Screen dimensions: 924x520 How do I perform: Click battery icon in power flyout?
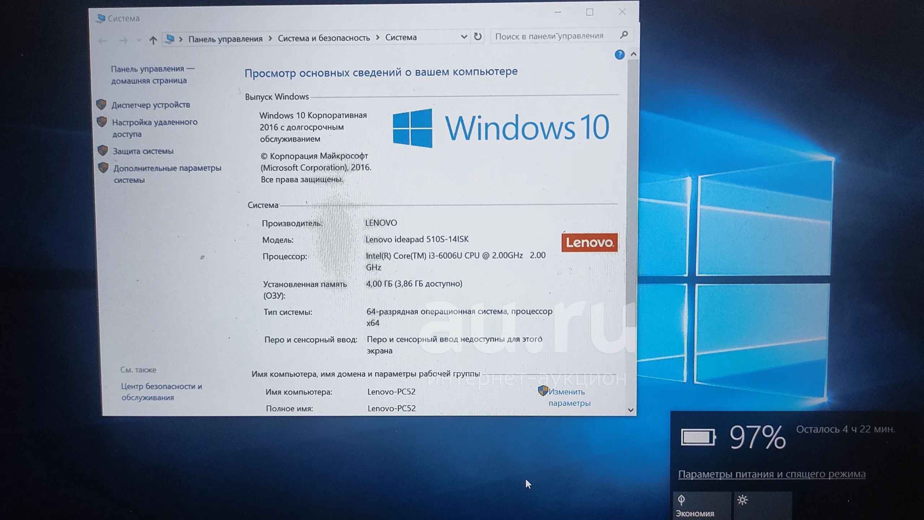[x=698, y=437]
